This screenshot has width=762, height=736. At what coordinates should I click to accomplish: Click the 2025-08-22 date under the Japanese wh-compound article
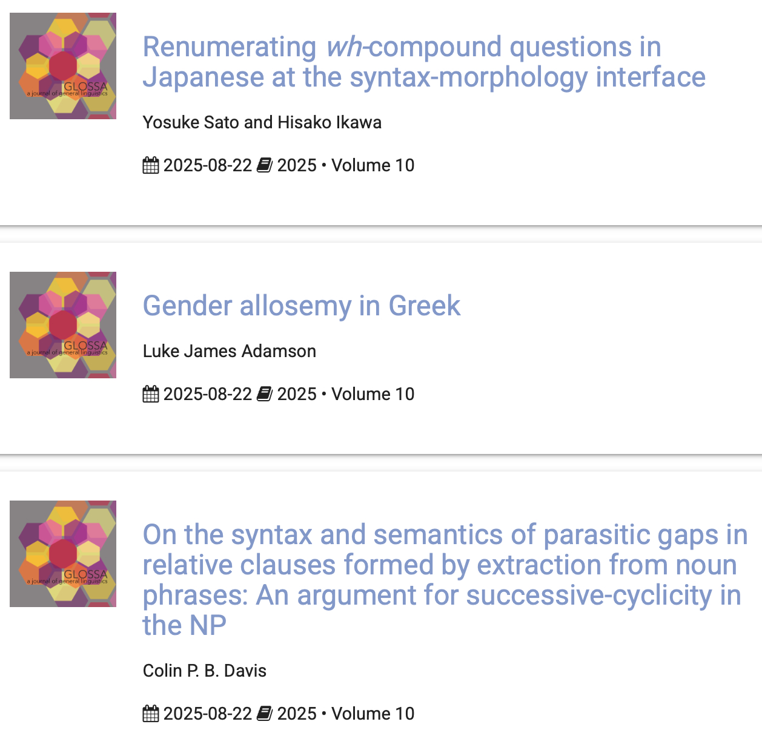tap(208, 165)
